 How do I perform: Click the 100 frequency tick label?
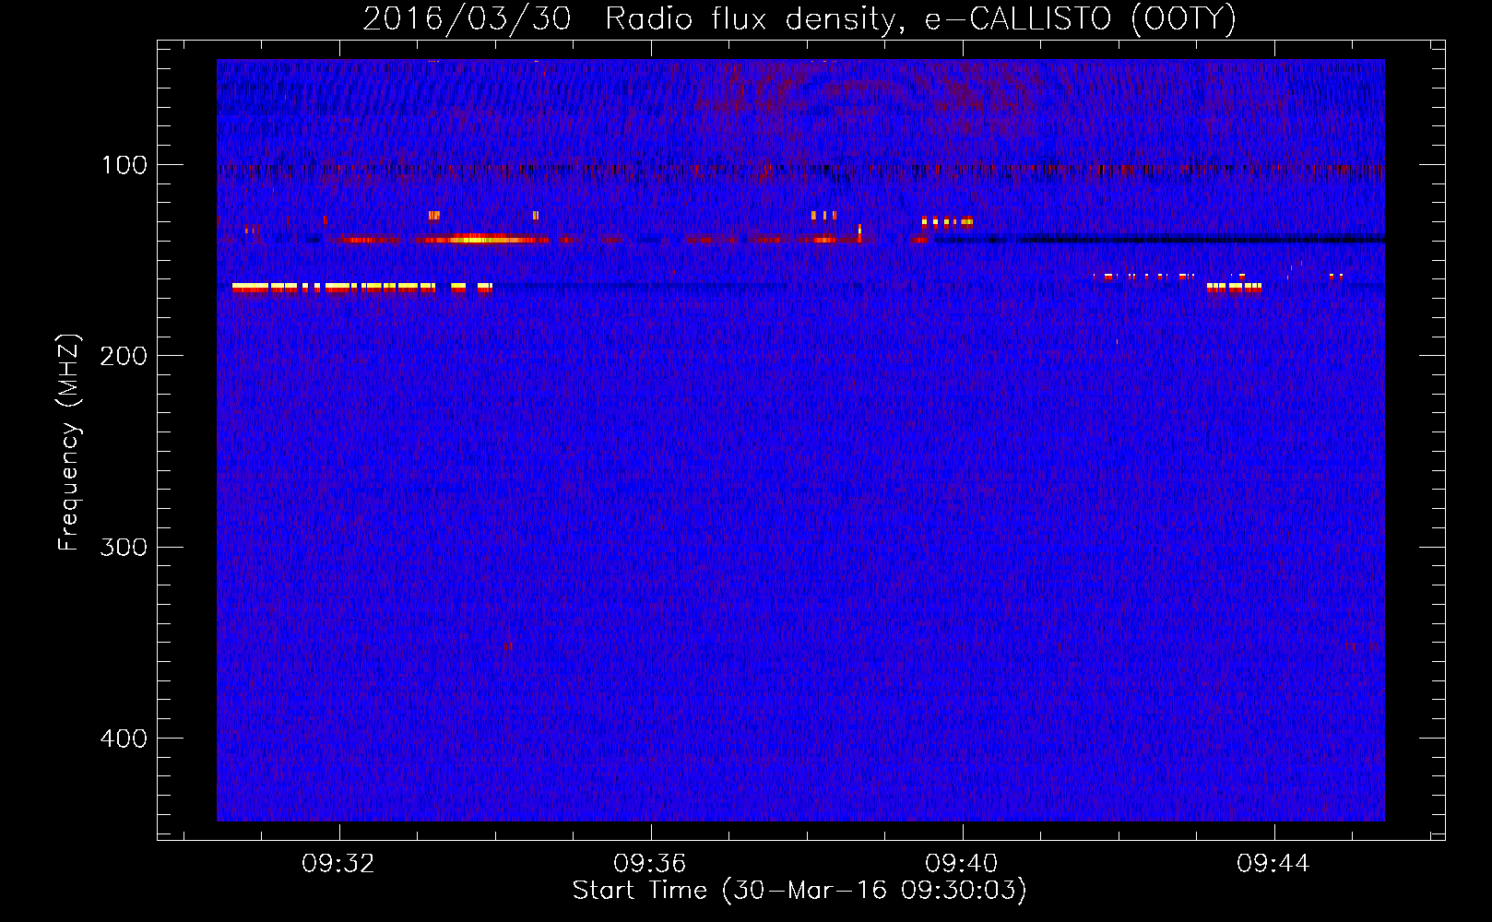tap(124, 165)
